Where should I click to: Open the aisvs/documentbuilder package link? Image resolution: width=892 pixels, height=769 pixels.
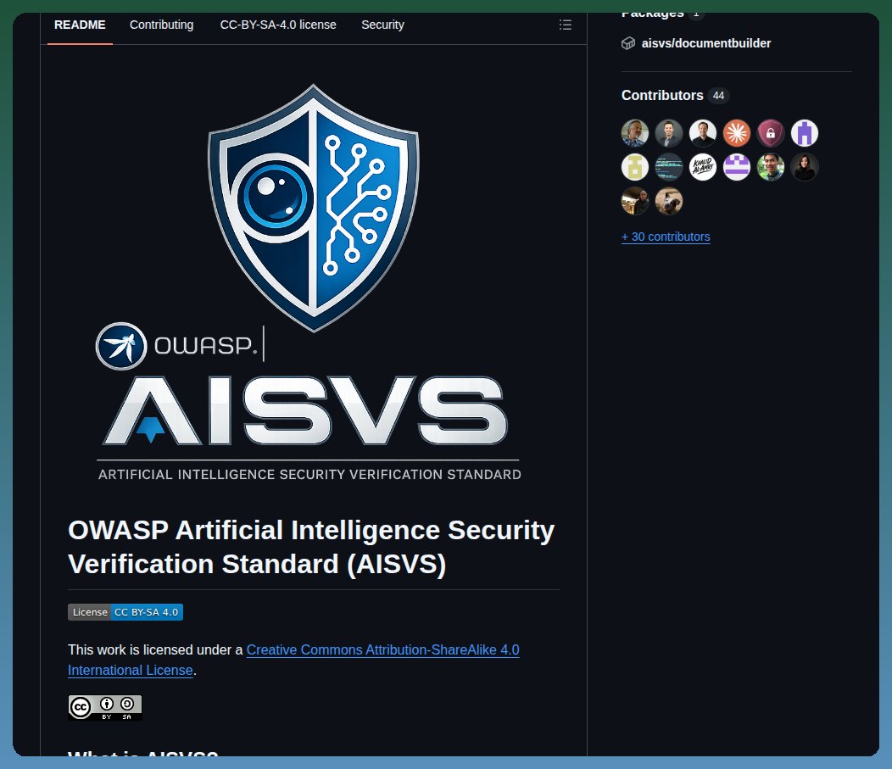click(x=706, y=43)
